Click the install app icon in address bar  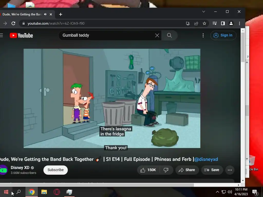(x=188, y=23)
